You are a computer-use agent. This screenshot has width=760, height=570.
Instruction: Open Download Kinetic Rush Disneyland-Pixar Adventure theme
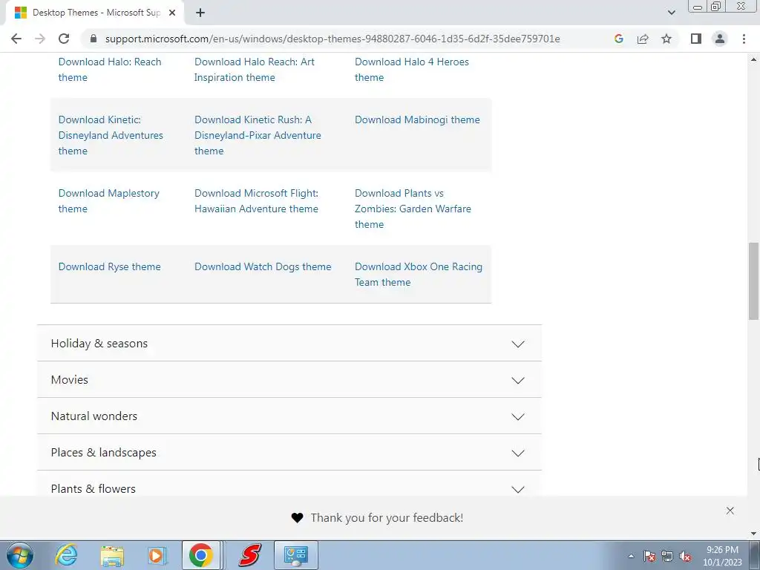tap(258, 135)
